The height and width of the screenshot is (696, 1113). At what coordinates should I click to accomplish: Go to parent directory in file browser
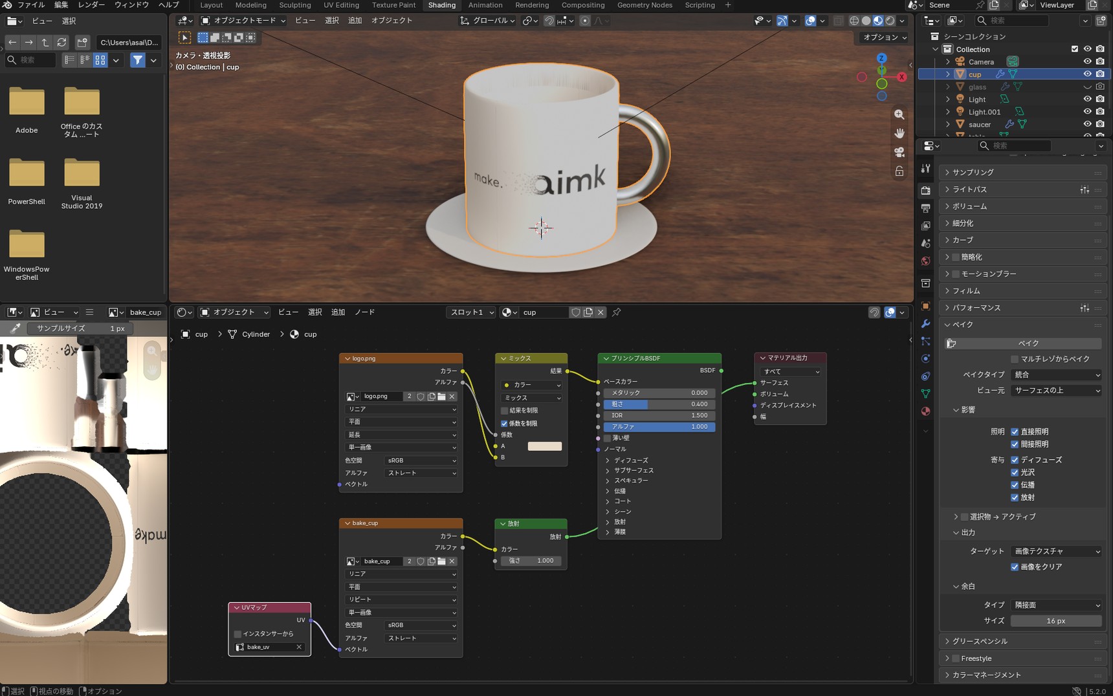45,42
